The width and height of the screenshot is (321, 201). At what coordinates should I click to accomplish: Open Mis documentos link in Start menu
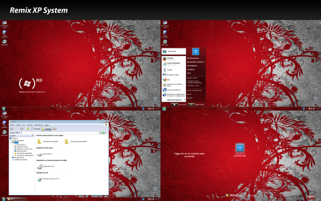pos(193,58)
